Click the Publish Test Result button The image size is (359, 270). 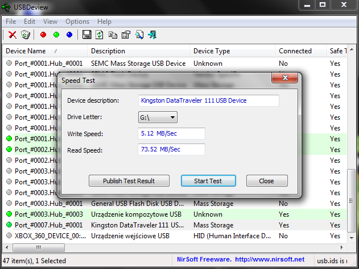pos(129,181)
